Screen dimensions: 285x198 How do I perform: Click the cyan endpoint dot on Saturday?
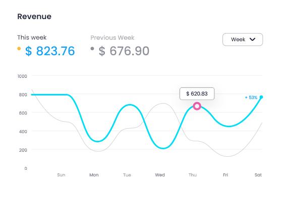click(x=261, y=97)
